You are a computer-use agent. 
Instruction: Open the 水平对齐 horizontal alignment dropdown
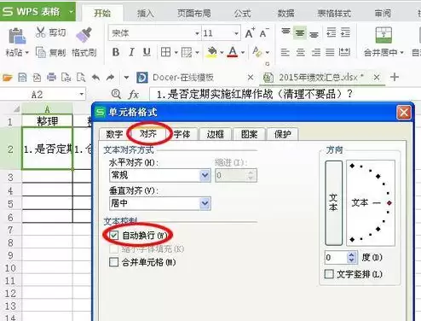205,175
